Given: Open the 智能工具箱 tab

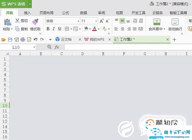Looking at the screenshot, I should [178, 13].
